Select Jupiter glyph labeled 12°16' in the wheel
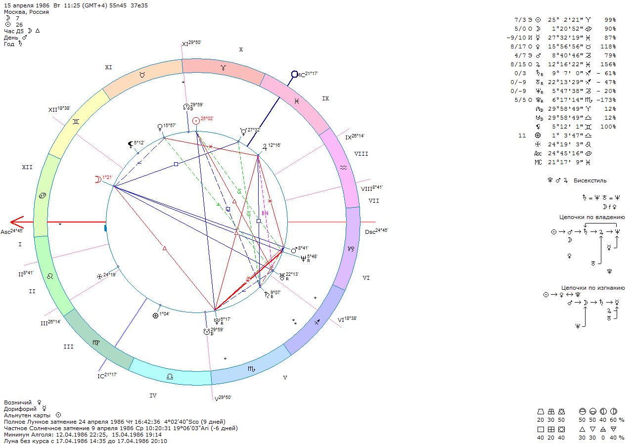The image size is (633, 444). [x=265, y=147]
